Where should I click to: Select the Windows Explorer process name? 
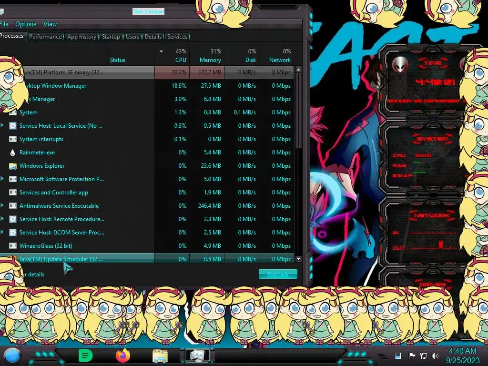tap(42, 166)
